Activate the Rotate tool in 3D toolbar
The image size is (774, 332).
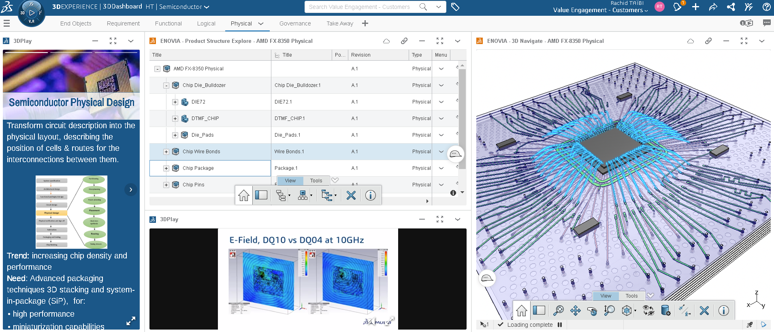click(592, 310)
